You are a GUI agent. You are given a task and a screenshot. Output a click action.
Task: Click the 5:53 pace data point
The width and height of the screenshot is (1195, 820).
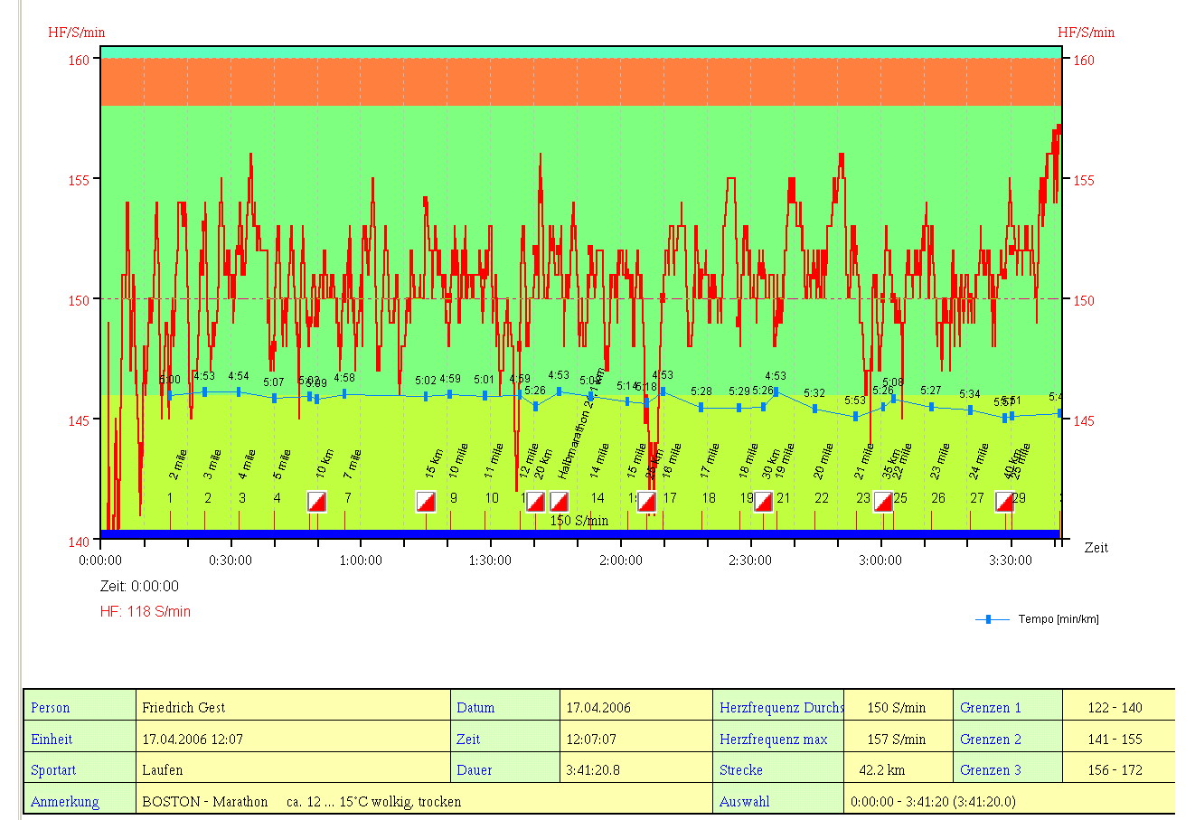coord(855,416)
